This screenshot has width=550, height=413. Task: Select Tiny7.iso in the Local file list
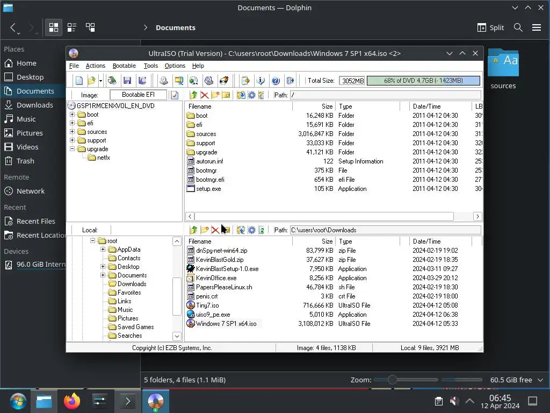pyautogui.click(x=207, y=305)
